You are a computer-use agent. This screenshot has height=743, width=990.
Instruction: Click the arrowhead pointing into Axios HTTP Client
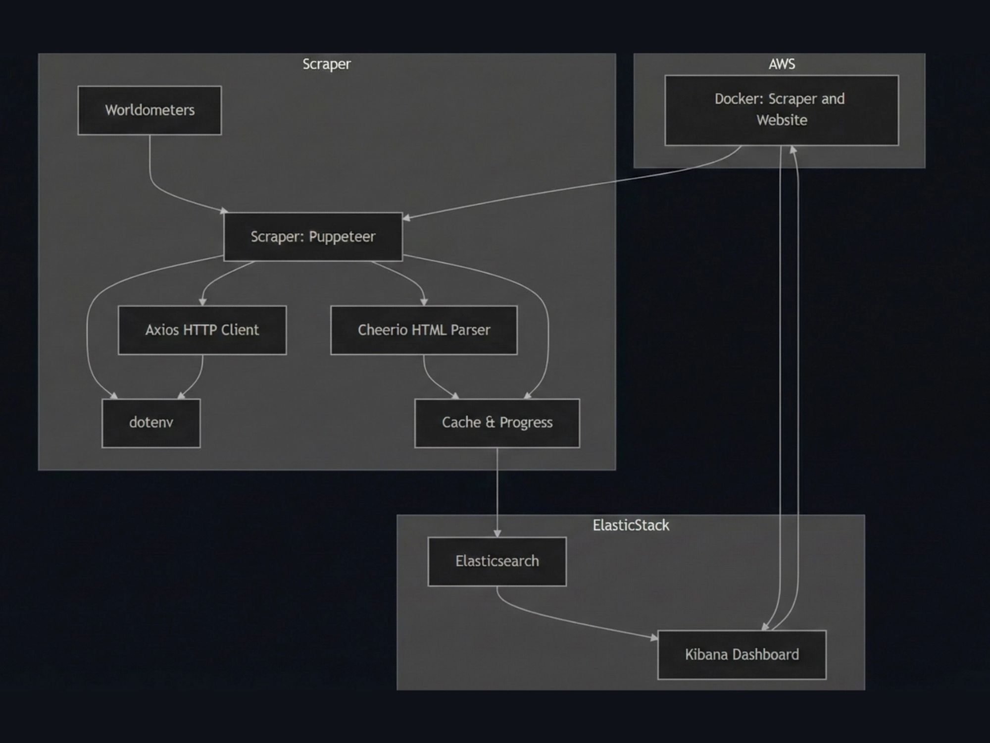point(202,302)
